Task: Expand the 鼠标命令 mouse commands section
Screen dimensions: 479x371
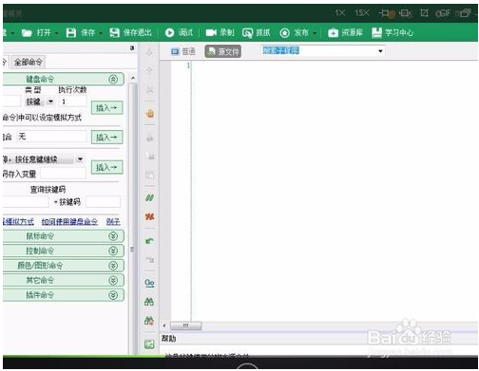Action: click(113, 236)
